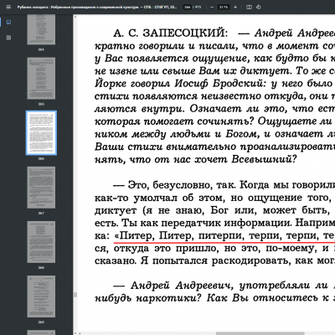This screenshot has width=335, height=335.
Task: Open page 369 thumbnail
Action: point(41,296)
